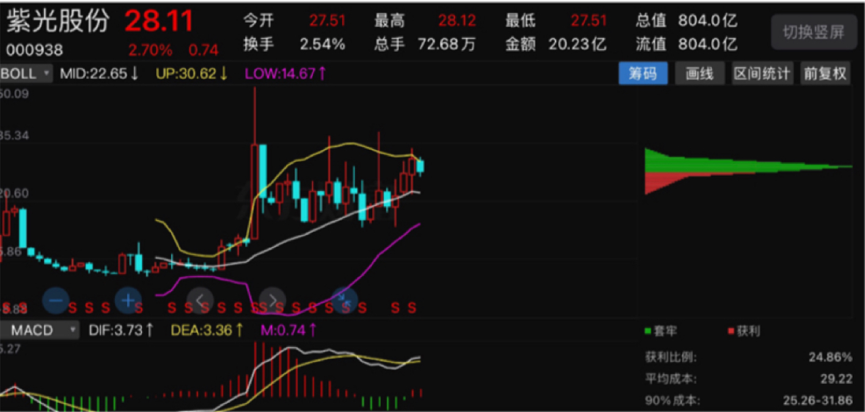Click the 换手 turnover rate 2.54%

[322, 44]
